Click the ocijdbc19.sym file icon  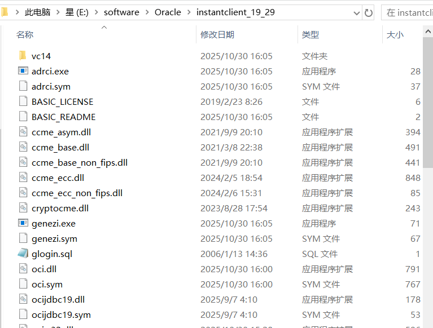[x=23, y=314]
